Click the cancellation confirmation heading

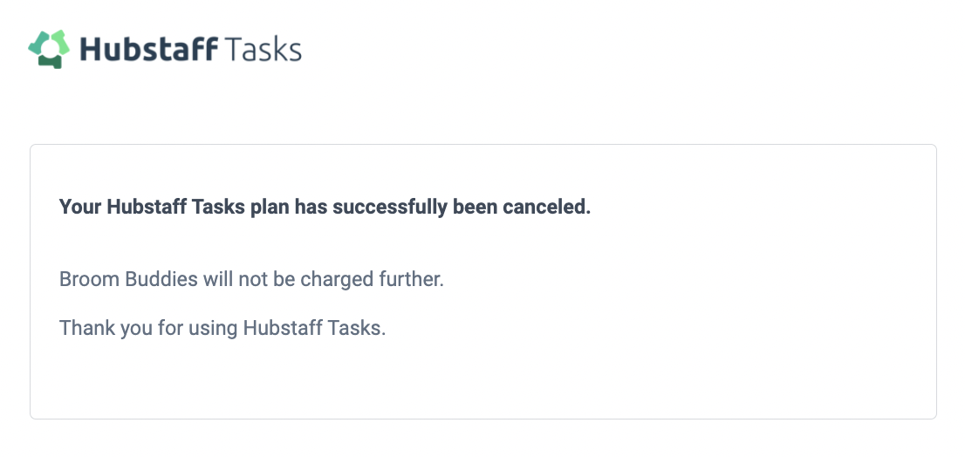(325, 208)
